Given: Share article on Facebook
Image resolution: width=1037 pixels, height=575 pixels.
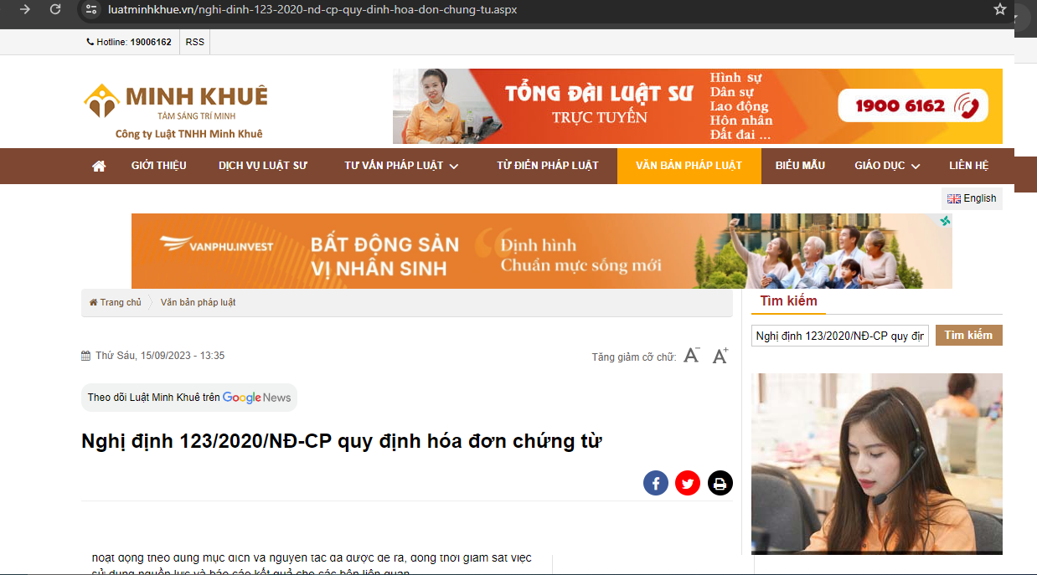Looking at the screenshot, I should (656, 483).
